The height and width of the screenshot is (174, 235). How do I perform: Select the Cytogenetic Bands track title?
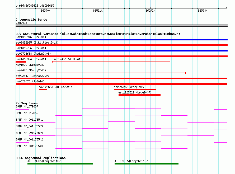click(31, 20)
